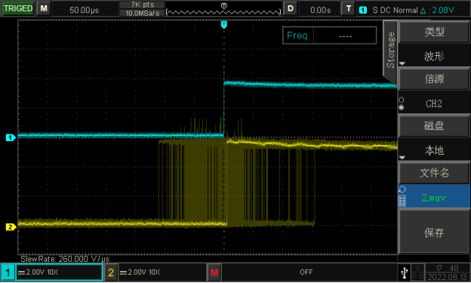Select the channel 2 button at bottom

tap(111, 272)
